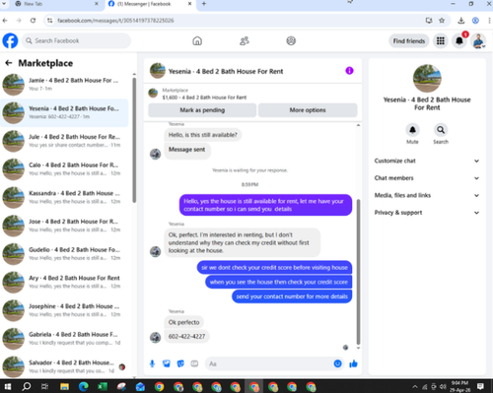The width and height of the screenshot is (493, 393).
Task: Go back from Marketplace with arrow
Action: click(x=9, y=63)
